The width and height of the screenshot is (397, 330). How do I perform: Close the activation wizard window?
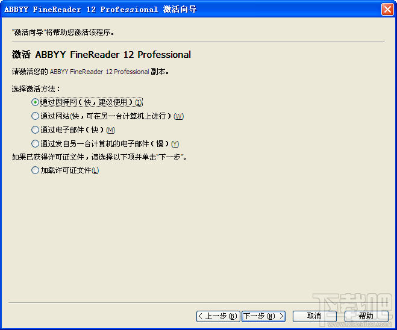pyautogui.click(x=387, y=10)
